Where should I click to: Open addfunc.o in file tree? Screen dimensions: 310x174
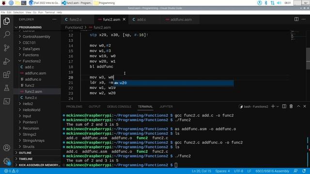click(33, 79)
